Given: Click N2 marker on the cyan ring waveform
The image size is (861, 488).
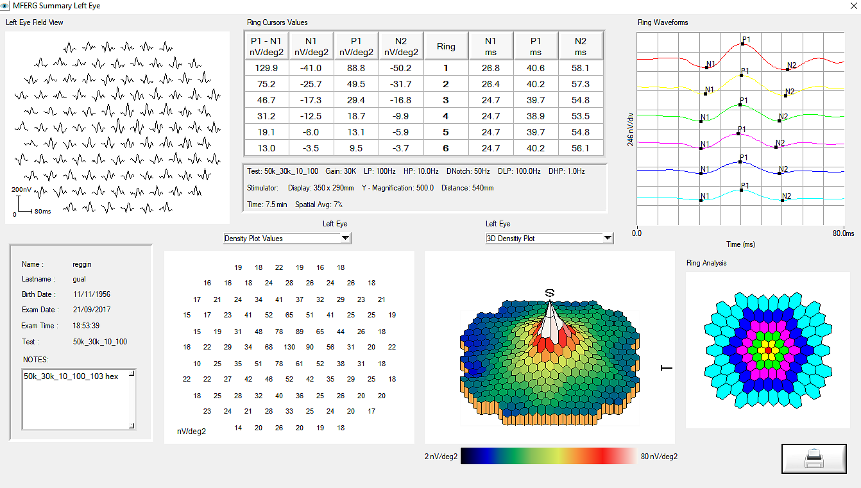Looking at the screenshot, I should click(x=783, y=200).
